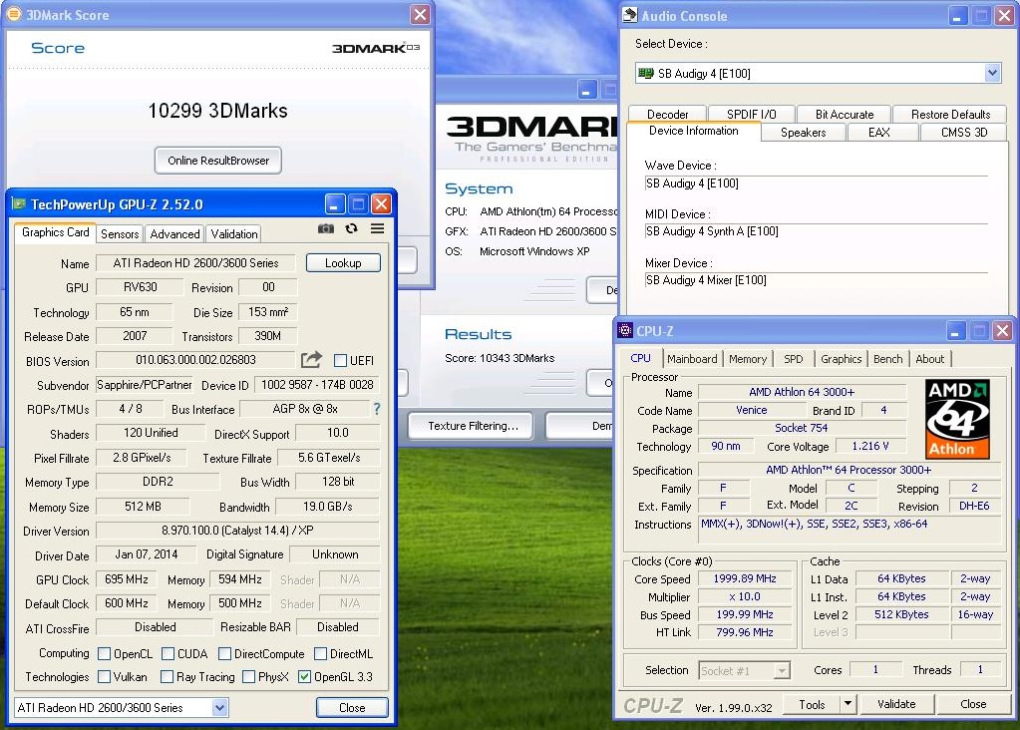Enable the UEFI checkbox

pyautogui.click(x=340, y=360)
